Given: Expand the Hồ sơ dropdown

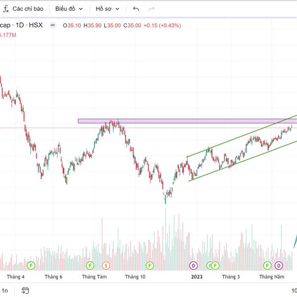Looking at the screenshot, I should point(107,9).
